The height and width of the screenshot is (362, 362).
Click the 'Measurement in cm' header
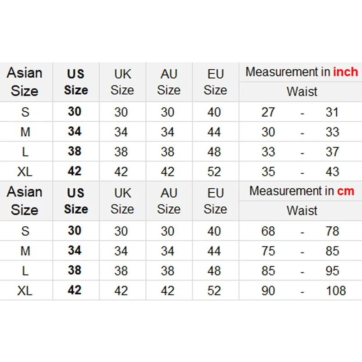(301, 191)
